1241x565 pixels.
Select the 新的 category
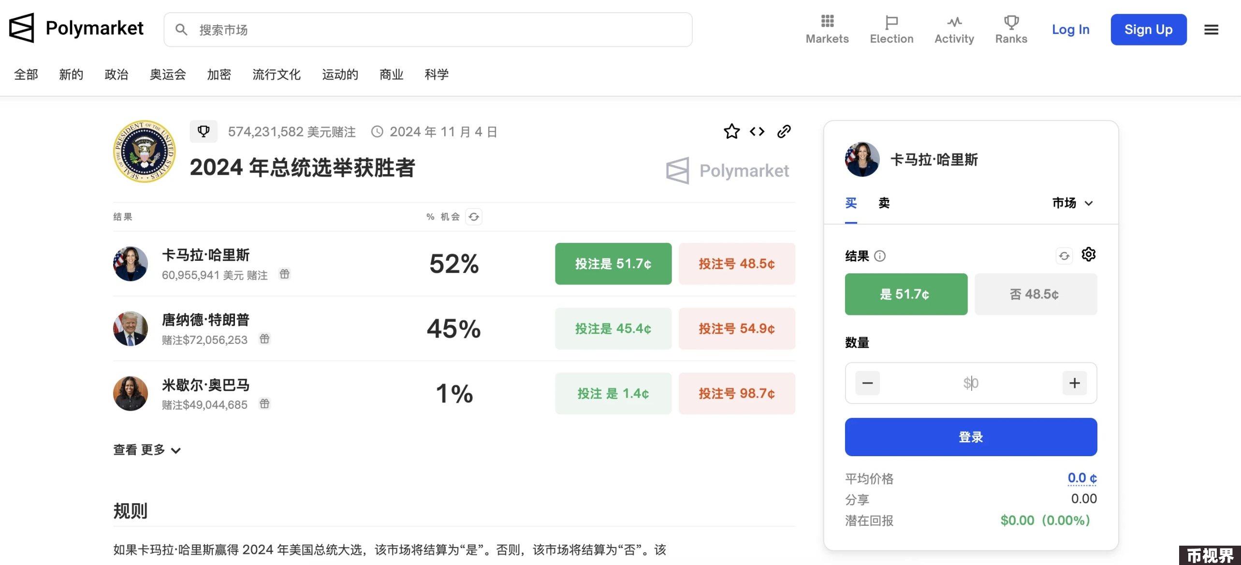(71, 74)
